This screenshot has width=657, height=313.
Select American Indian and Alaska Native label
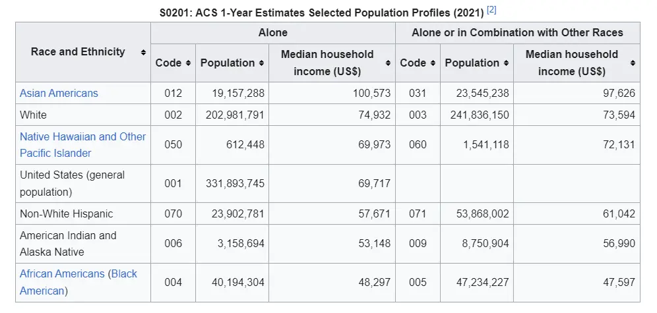coord(67,243)
